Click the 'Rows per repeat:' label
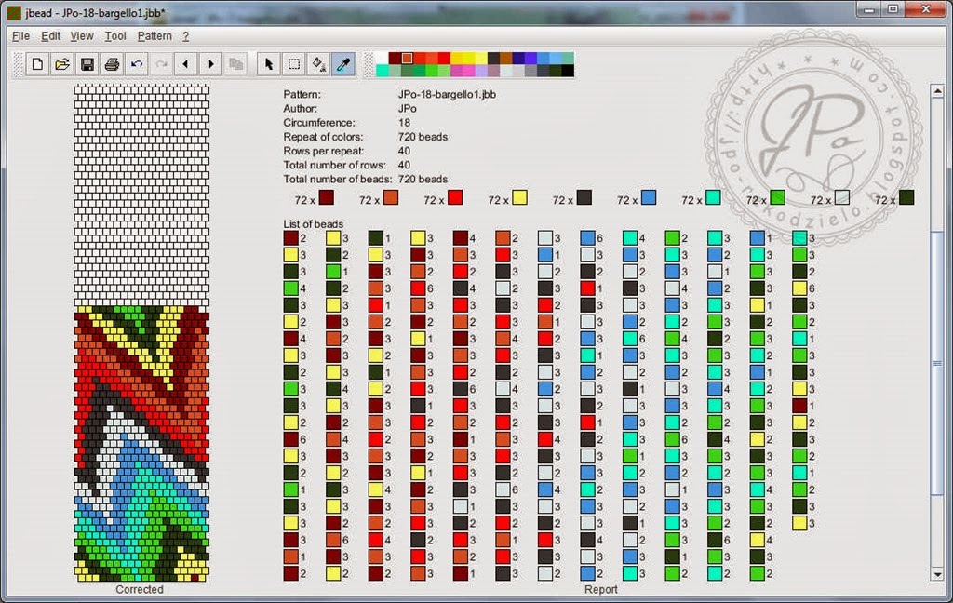This screenshot has height=603, width=953. click(x=323, y=151)
